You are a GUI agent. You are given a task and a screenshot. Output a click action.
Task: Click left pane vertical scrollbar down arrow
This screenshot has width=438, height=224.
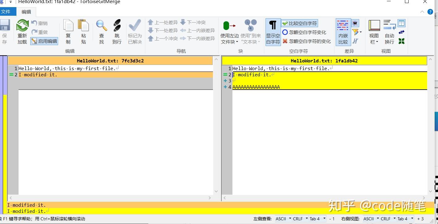pos(216,192)
